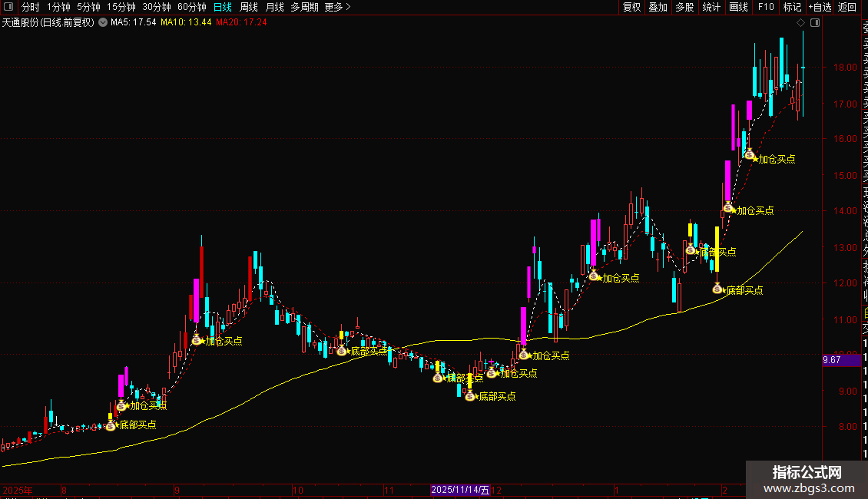
Task: Click the 2025年 label on time axis
Action: coord(17,490)
